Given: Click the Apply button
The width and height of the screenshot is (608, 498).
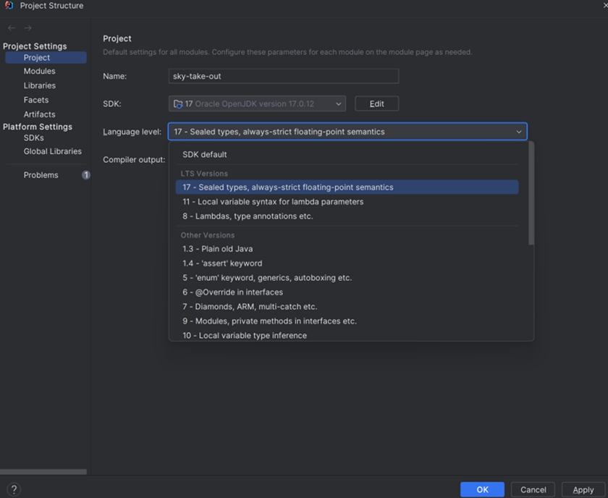Looking at the screenshot, I should pyautogui.click(x=583, y=490).
